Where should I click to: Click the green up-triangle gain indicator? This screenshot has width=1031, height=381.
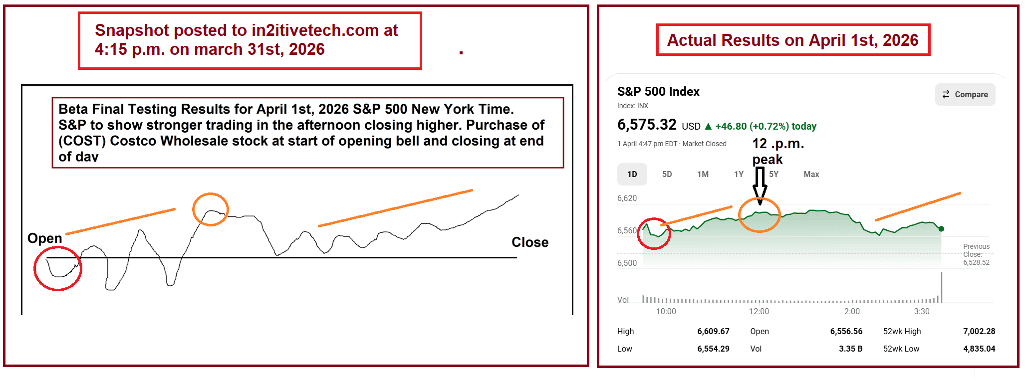pos(708,126)
